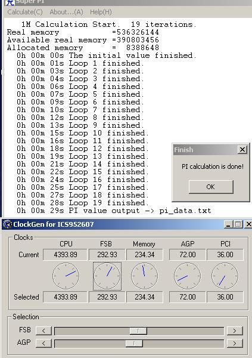The width and height of the screenshot is (252, 358).
Task: Decrease FSB with the left arrow
Action: tap(43, 331)
